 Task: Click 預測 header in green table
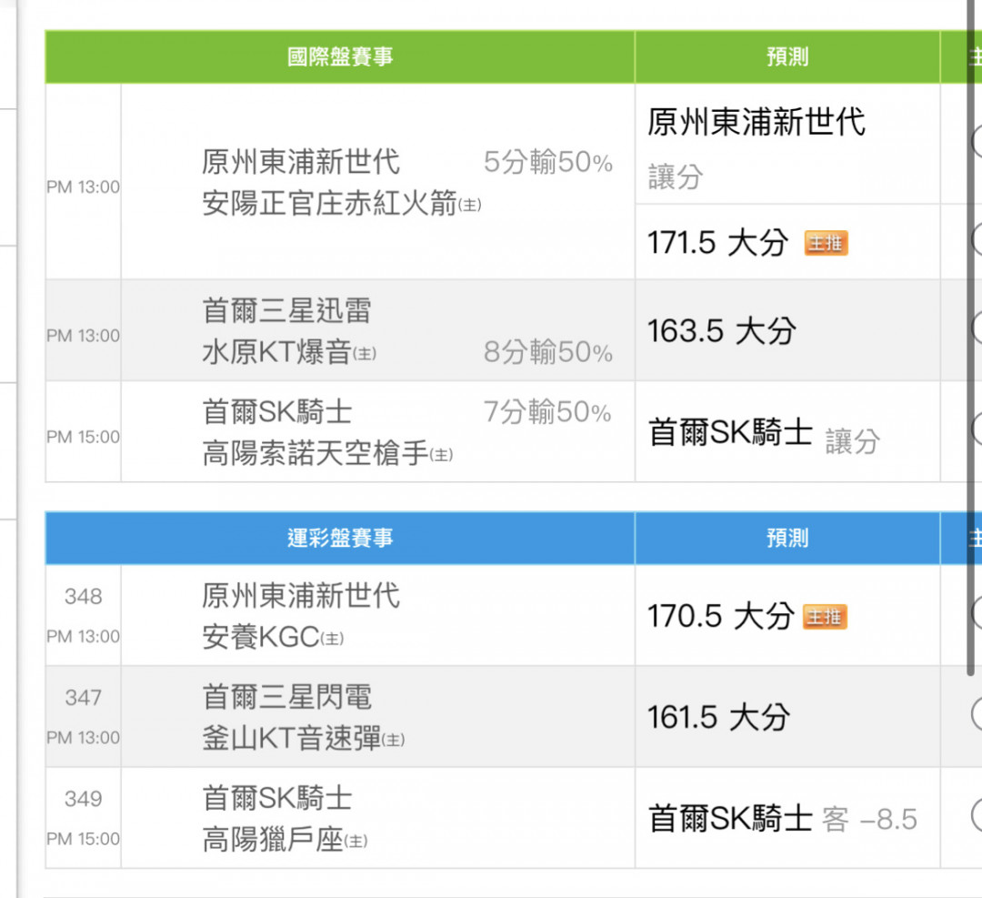(x=787, y=57)
